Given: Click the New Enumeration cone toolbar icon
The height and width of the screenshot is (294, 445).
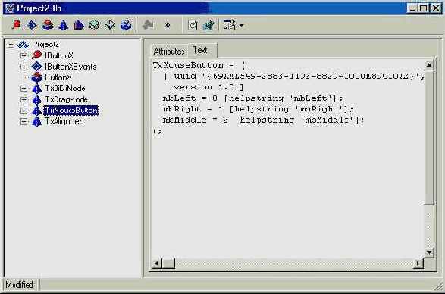Looking at the screenshot, I should 63,25.
